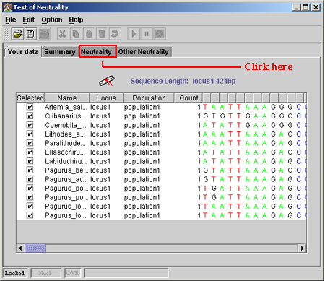Uncheck Clibanarius... sequence checkbox

pos(30,116)
